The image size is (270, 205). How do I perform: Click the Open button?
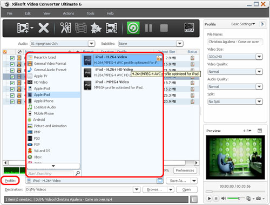coord(187,189)
